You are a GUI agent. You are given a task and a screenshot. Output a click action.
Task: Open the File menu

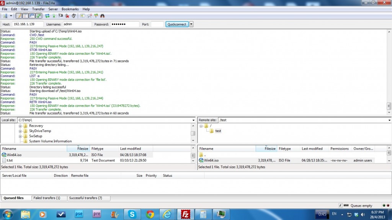coord(5,9)
